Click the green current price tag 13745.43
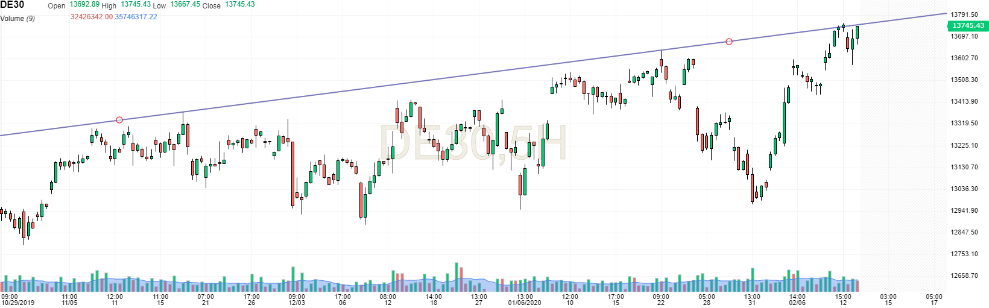This screenshot has height=308, width=989. coord(968,25)
